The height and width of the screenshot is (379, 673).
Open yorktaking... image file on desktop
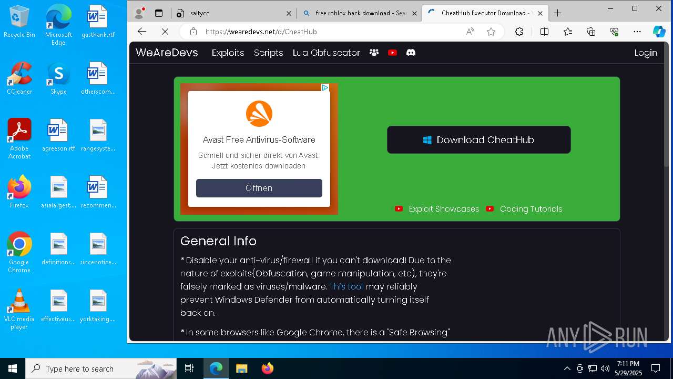98,305
